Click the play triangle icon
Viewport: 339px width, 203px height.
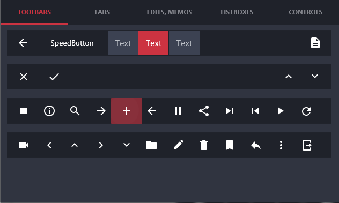click(281, 111)
